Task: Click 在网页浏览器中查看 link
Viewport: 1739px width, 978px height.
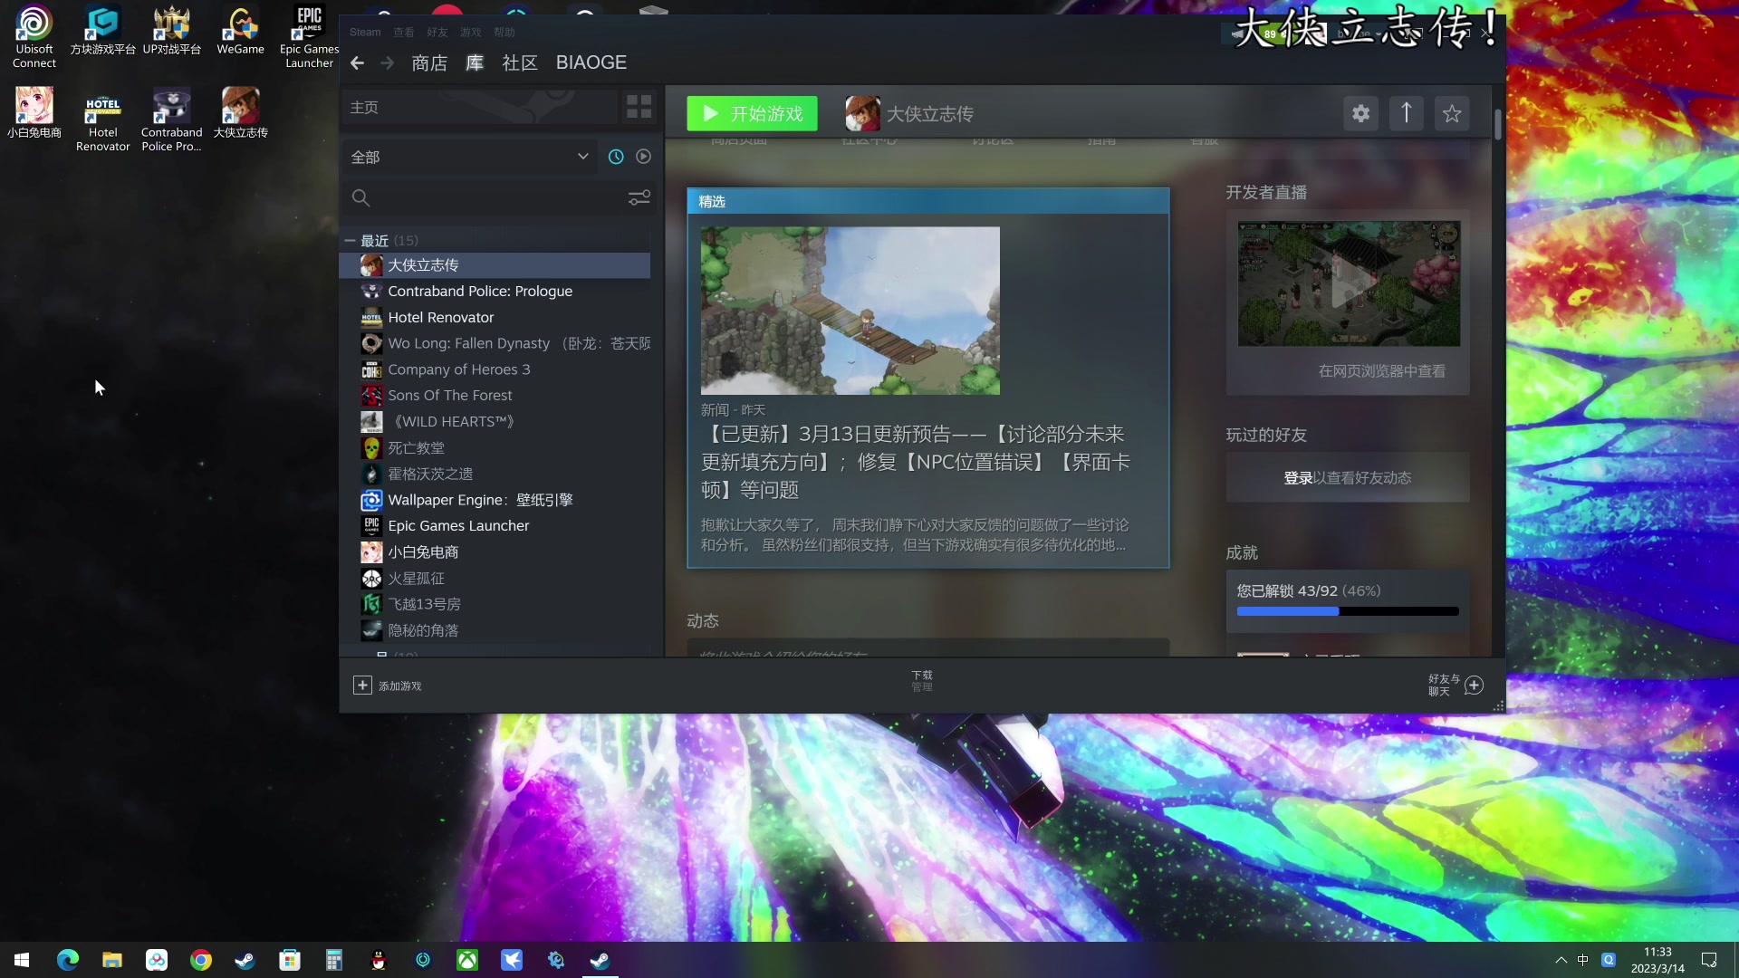Action: (x=1381, y=371)
